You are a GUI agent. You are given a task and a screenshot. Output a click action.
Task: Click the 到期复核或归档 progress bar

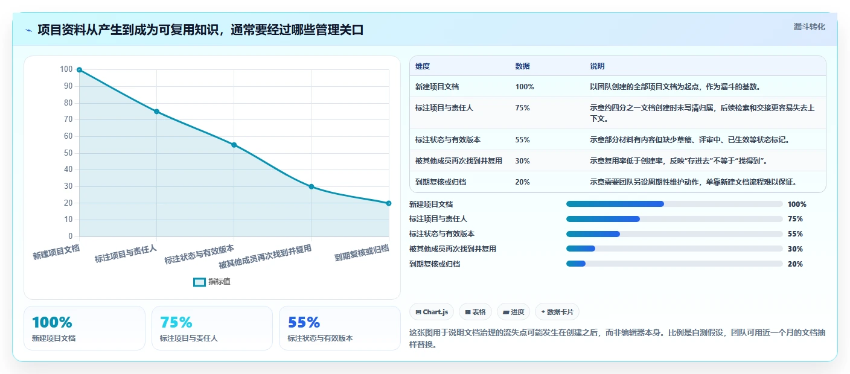(x=674, y=264)
